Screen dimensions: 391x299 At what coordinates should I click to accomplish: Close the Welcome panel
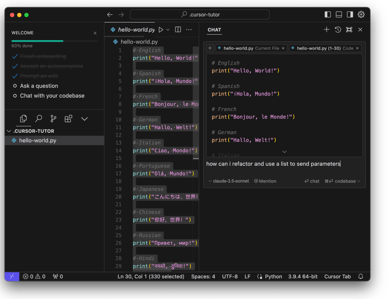click(95, 33)
